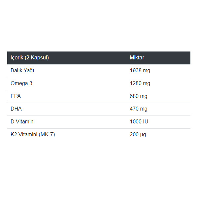Select the DHA ingredient cell
198x198 pixels.
pos(16,109)
